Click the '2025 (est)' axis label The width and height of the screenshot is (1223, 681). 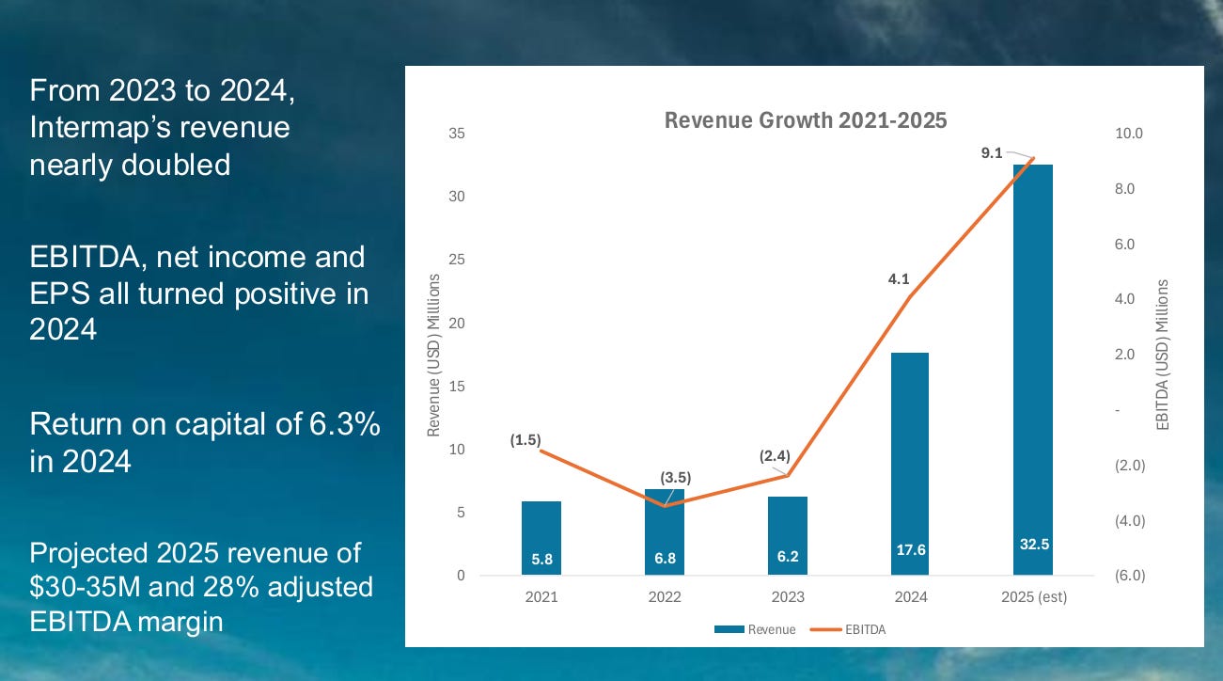(x=1033, y=597)
